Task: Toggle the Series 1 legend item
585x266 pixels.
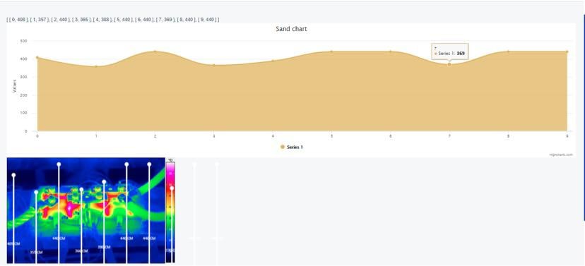Action: (292, 147)
